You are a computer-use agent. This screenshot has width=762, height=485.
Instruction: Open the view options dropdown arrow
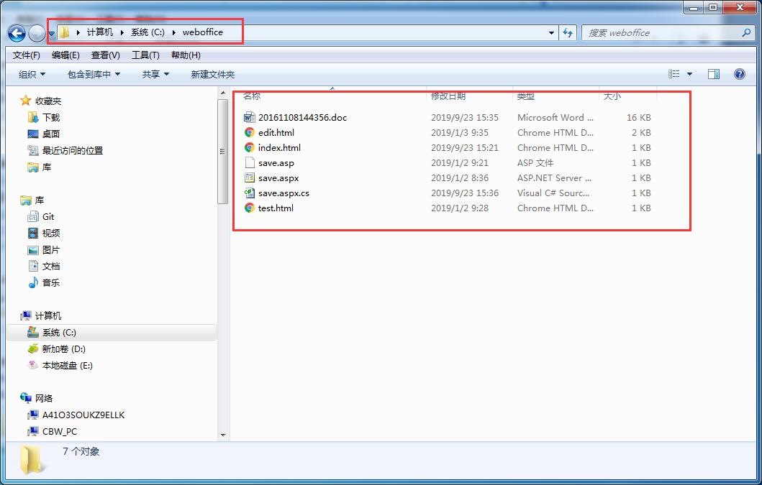point(689,74)
